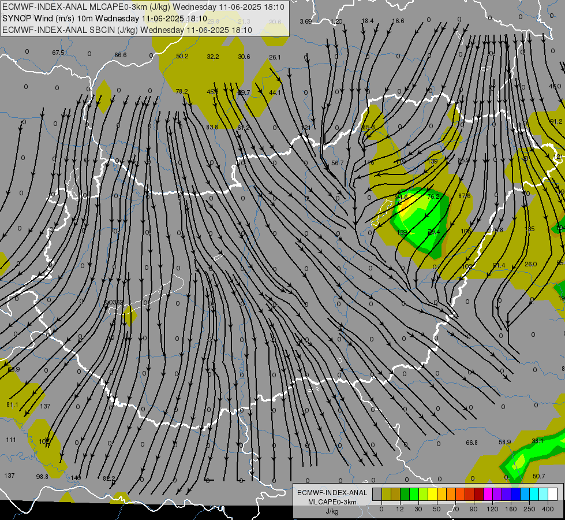Select the olive legend color swatch
This screenshot has width=565, height=520.
pyautogui.click(x=386, y=494)
